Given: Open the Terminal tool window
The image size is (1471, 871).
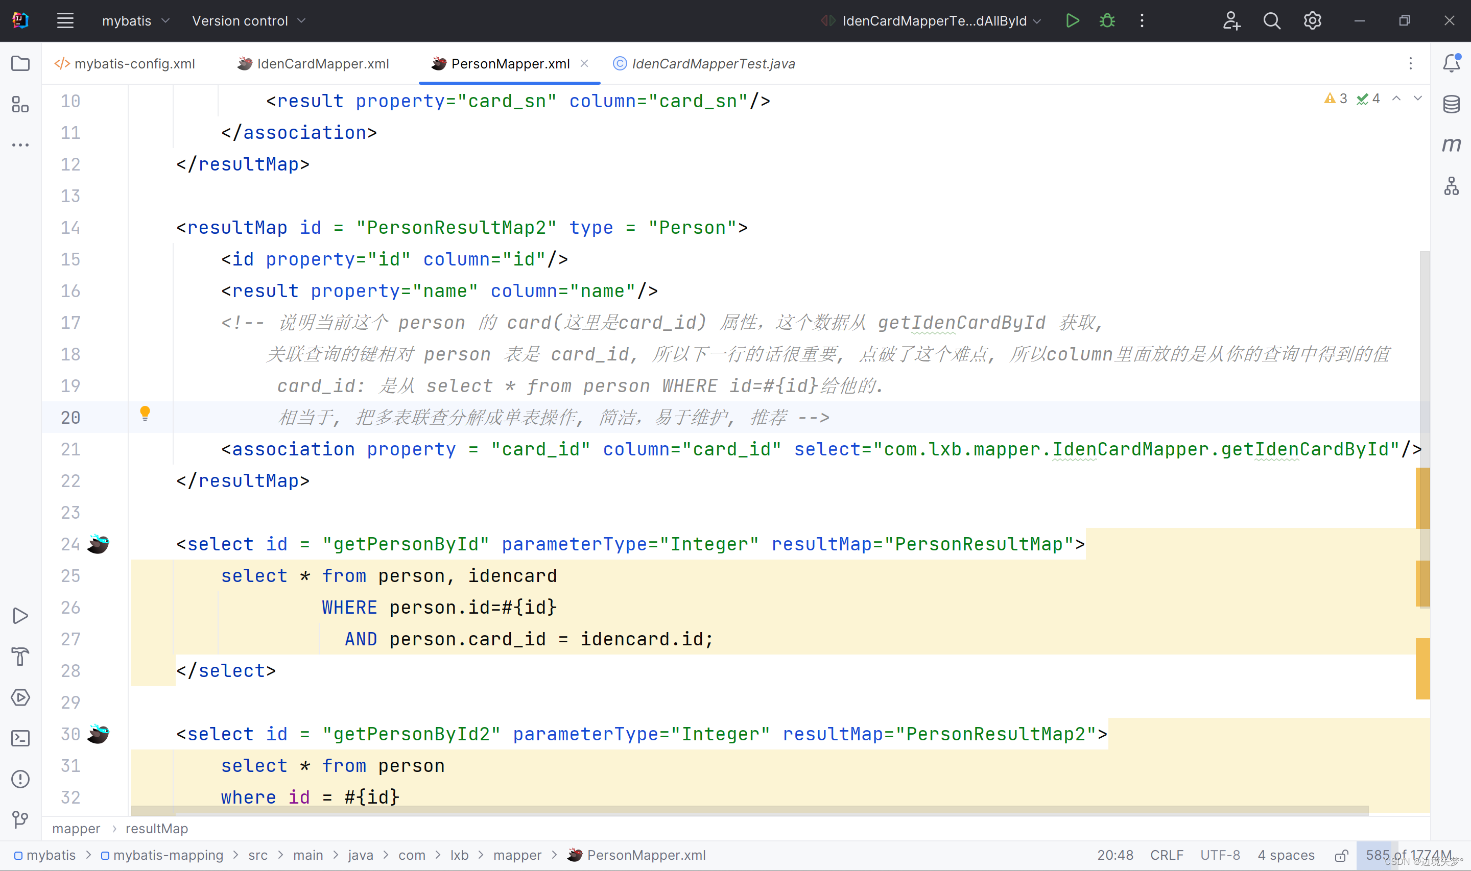Looking at the screenshot, I should click(x=20, y=738).
